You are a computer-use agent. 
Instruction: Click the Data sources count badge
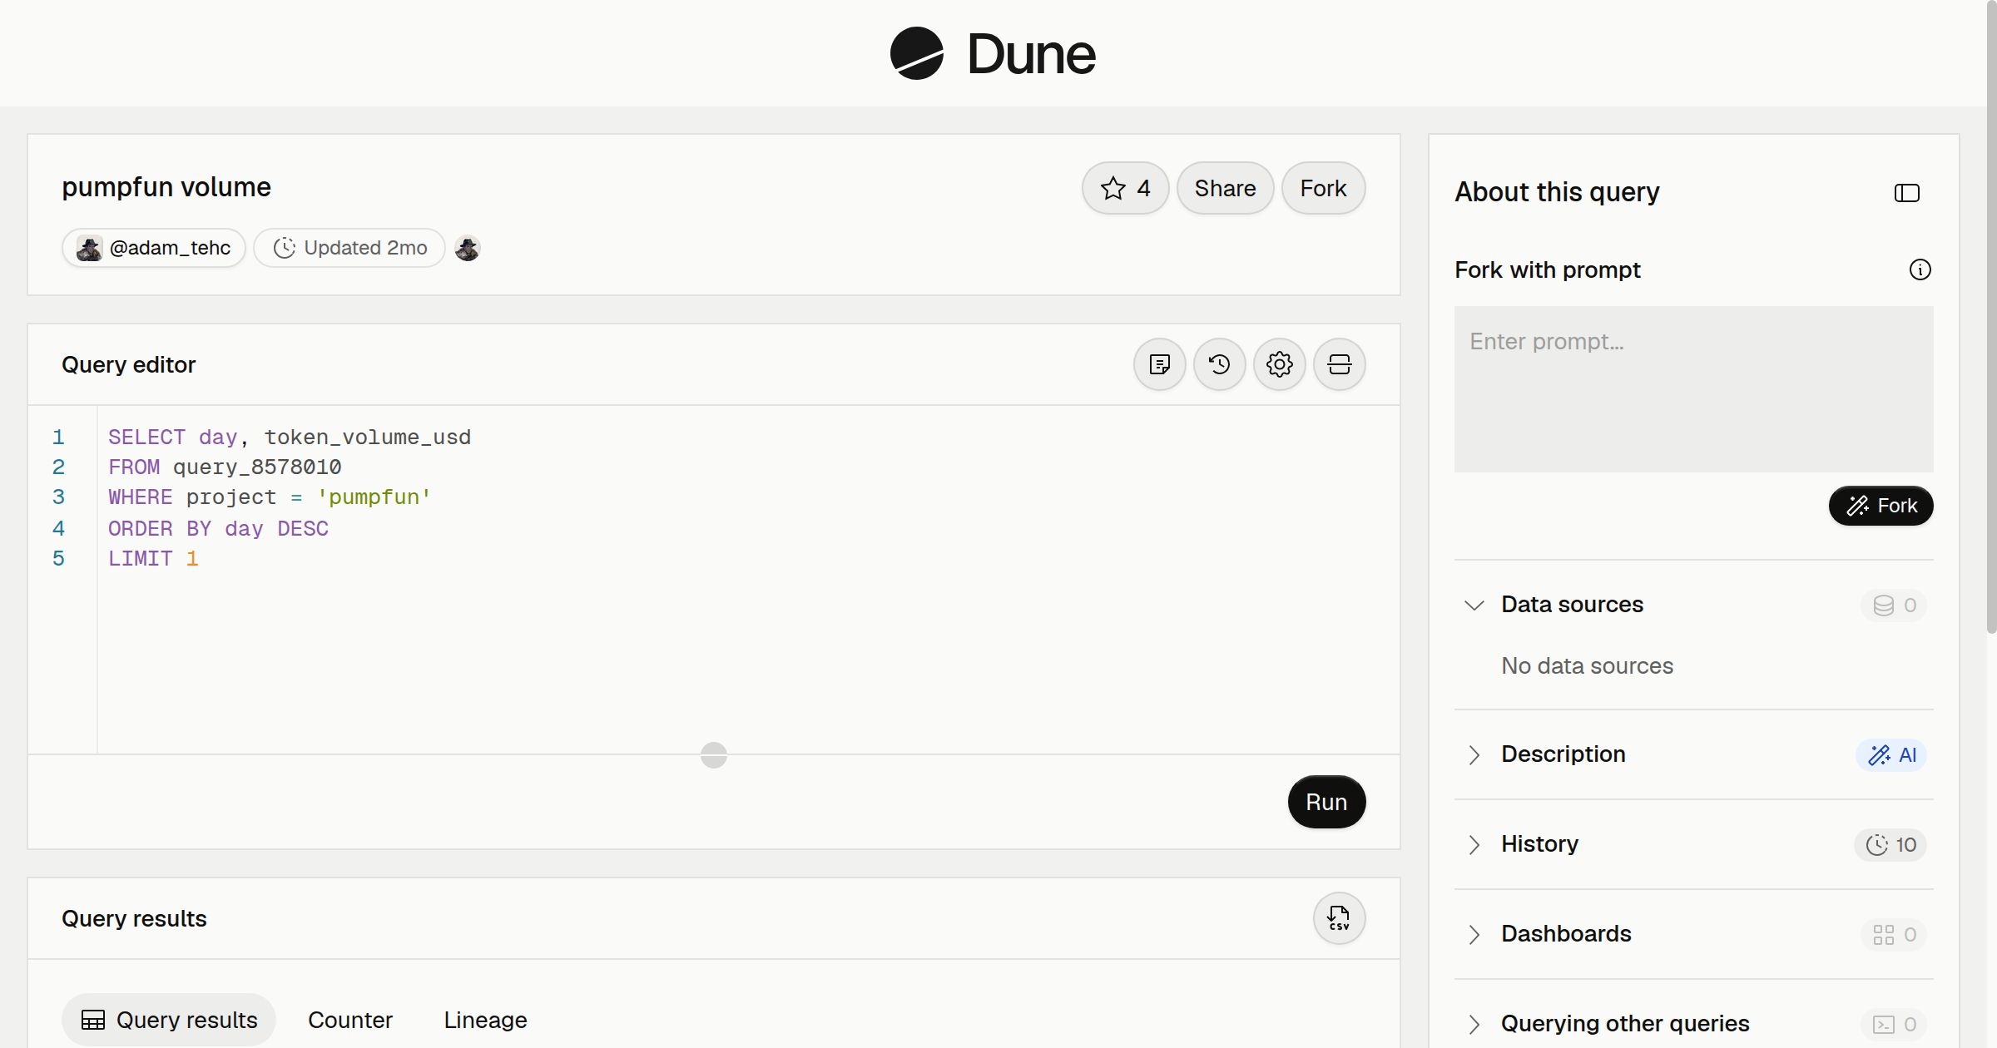tap(1894, 605)
